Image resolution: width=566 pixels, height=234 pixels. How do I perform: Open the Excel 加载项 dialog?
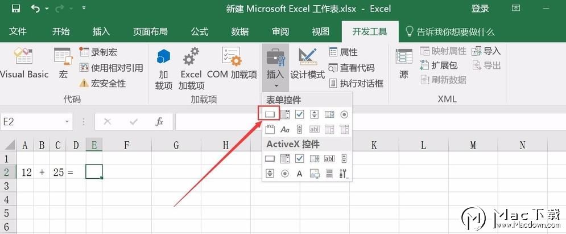coord(191,69)
